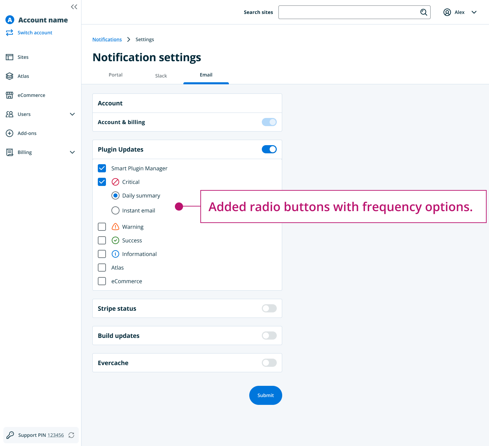This screenshot has width=489, height=446.
Task: Click the Atlas layers icon
Action: tap(10, 76)
